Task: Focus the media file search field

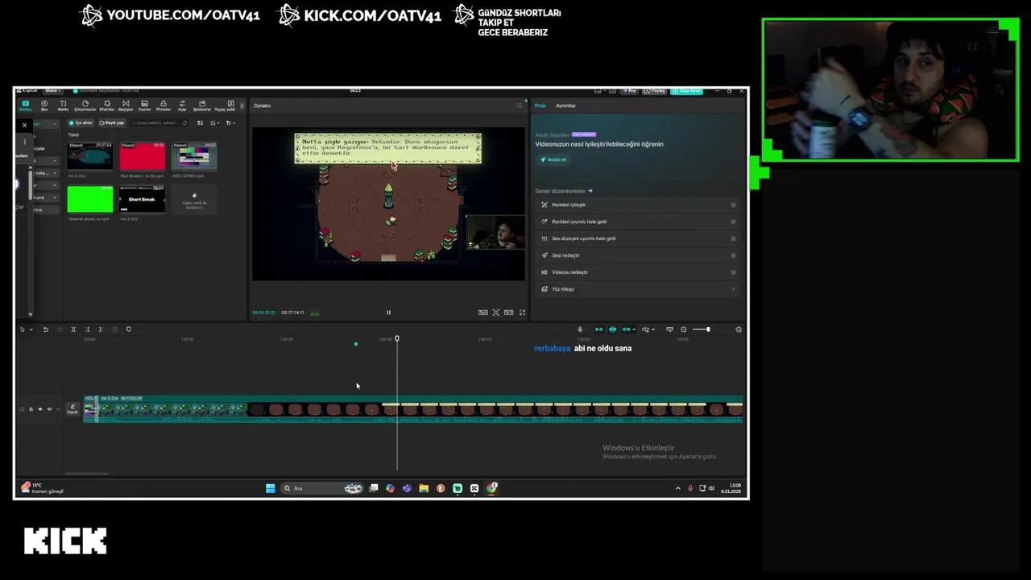Action: [x=159, y=123]
